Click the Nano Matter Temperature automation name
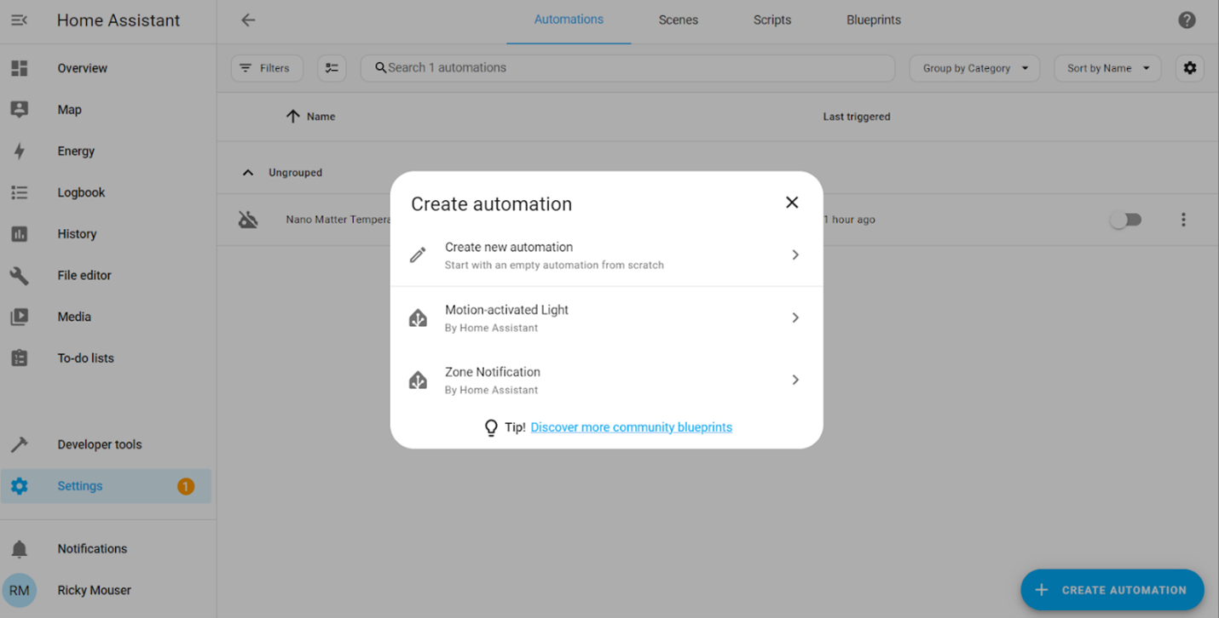This screenshot has height=618, width=1219. pyautogui.click(x=338, y=220)
